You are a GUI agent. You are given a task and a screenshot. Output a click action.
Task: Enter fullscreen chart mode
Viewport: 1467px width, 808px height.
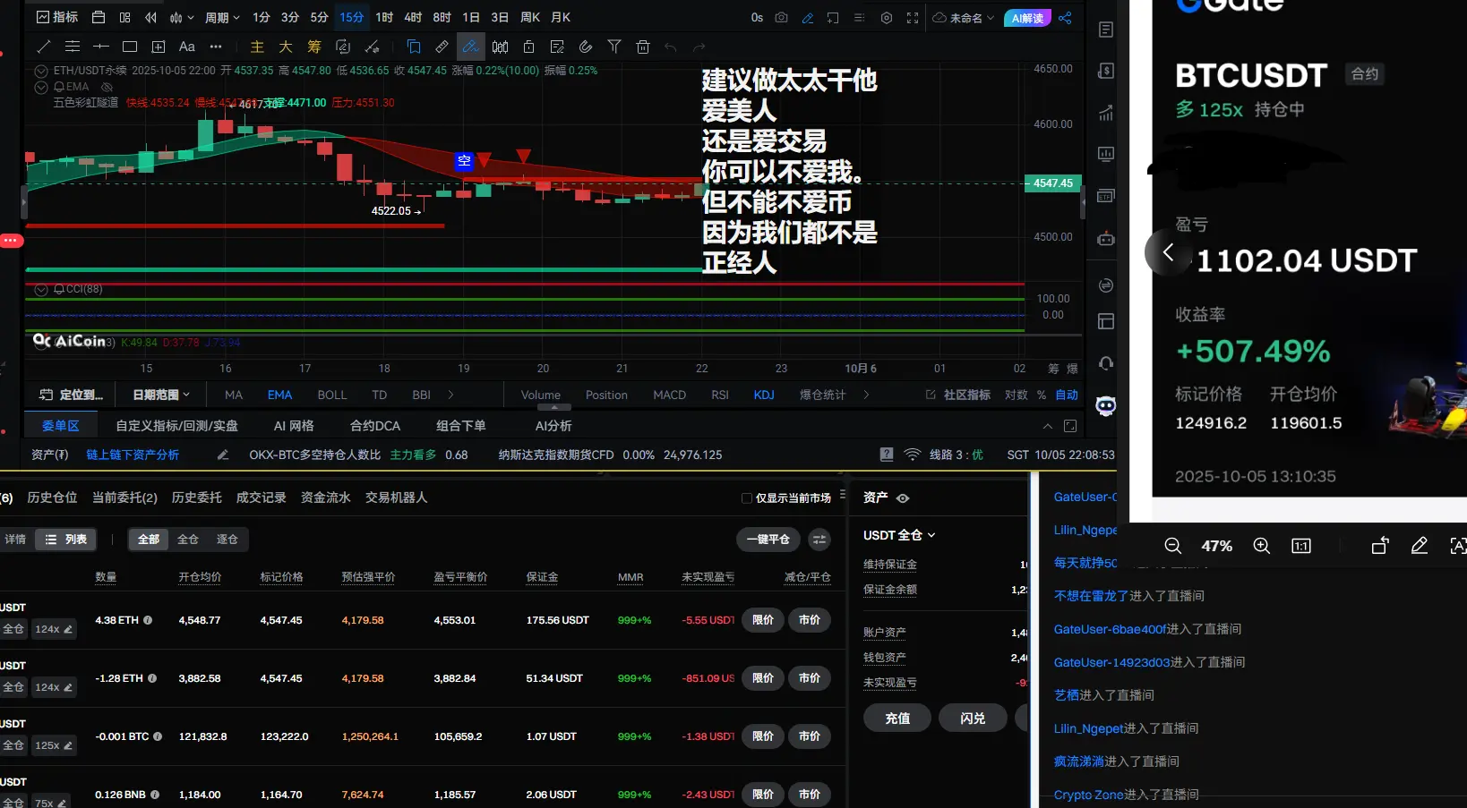[913, 18]
